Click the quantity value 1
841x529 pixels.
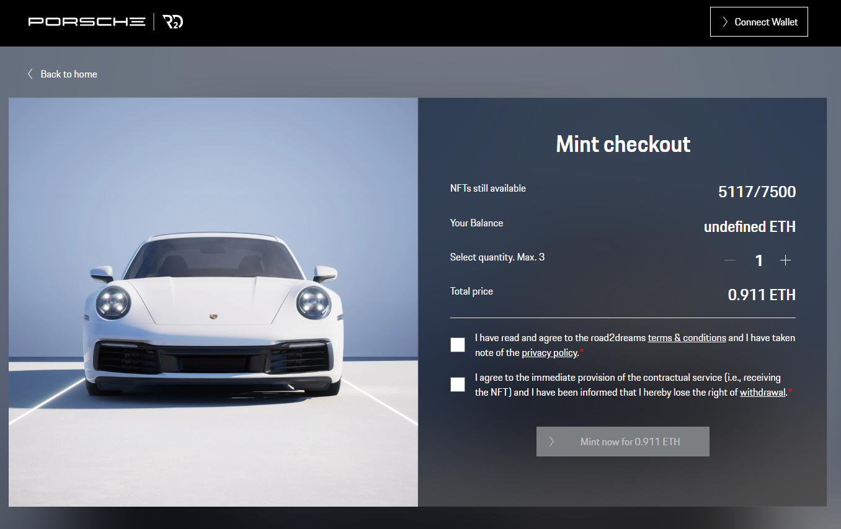pos(759,260)
